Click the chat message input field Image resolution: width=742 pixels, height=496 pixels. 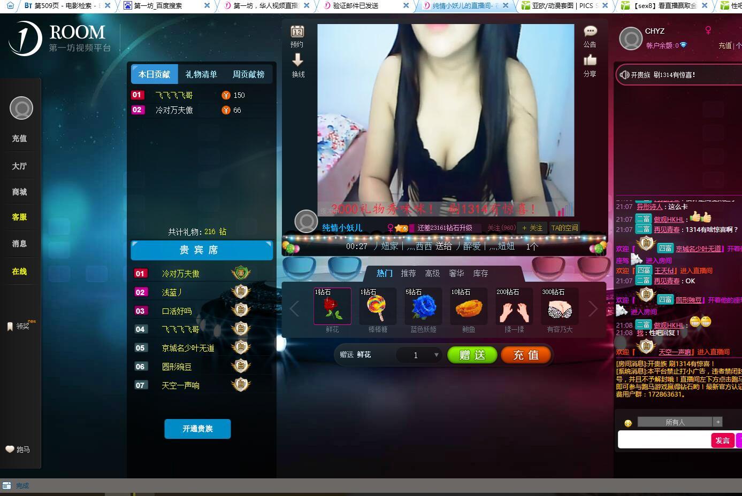(x=663, y=440)
